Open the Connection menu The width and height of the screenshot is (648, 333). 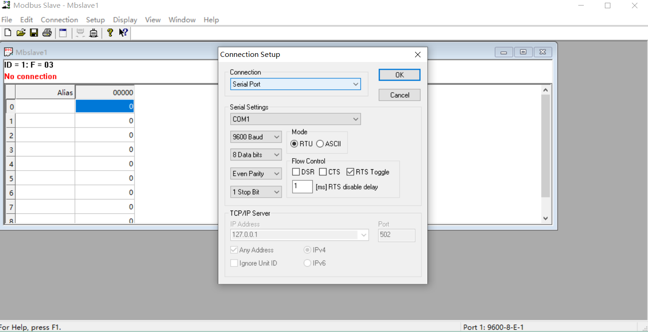click(59, 20)
